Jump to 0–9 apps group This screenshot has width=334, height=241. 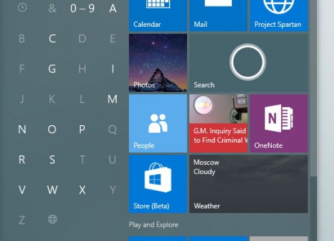click(x=82, y=9)
